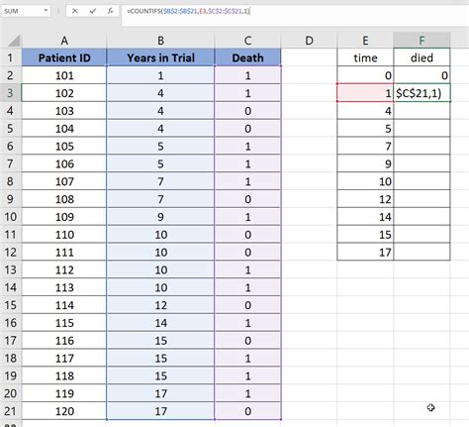
Task: Select cell containing Patient ID 110
Action: [64, 235]
